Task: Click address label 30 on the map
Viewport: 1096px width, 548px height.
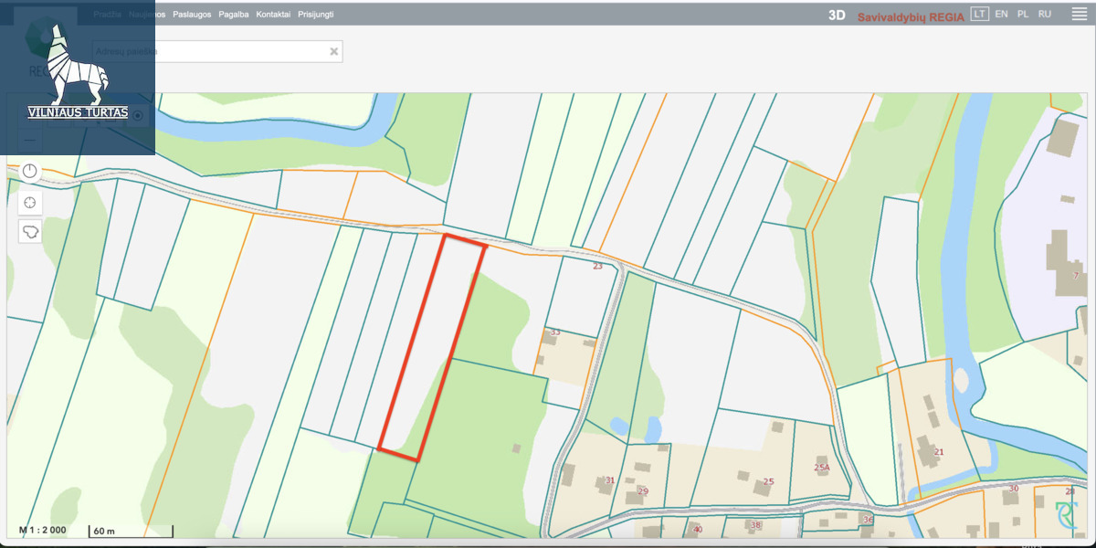Action: (x=1013, y=489)
